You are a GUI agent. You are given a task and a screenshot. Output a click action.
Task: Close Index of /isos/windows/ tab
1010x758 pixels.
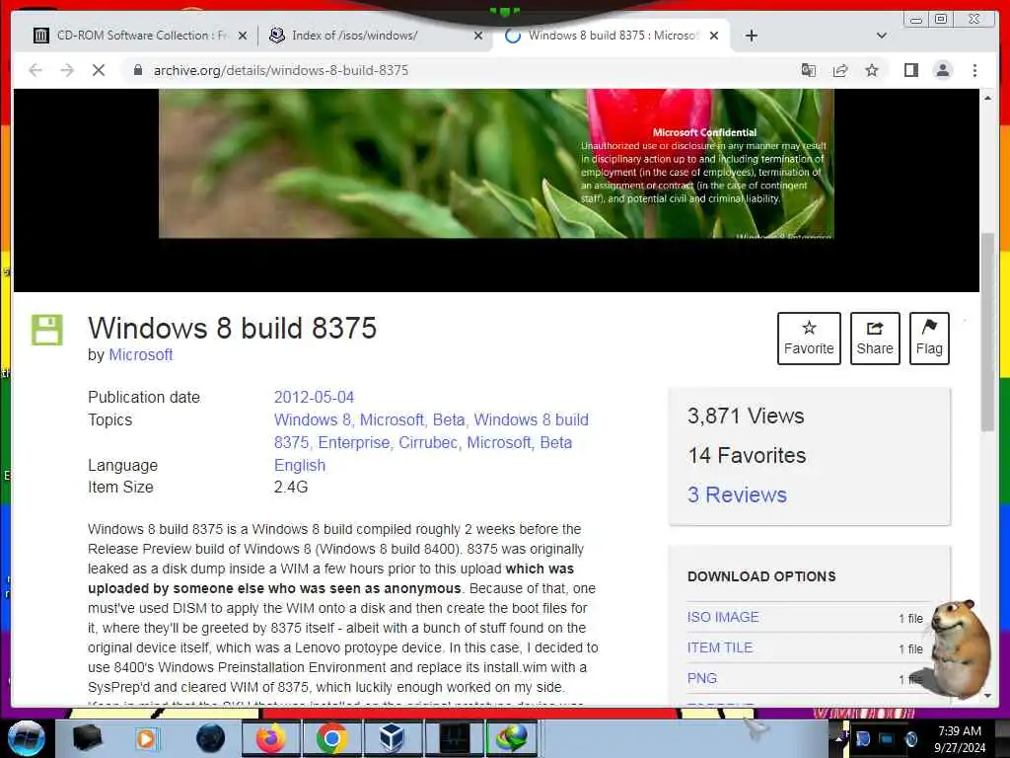pos(478,36)
